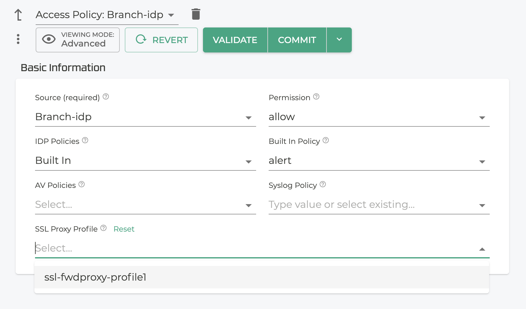Image resolution: width=526 pixels, height=309 pixels.
Task: Click the COMMIT button
Action: (297, 40)
